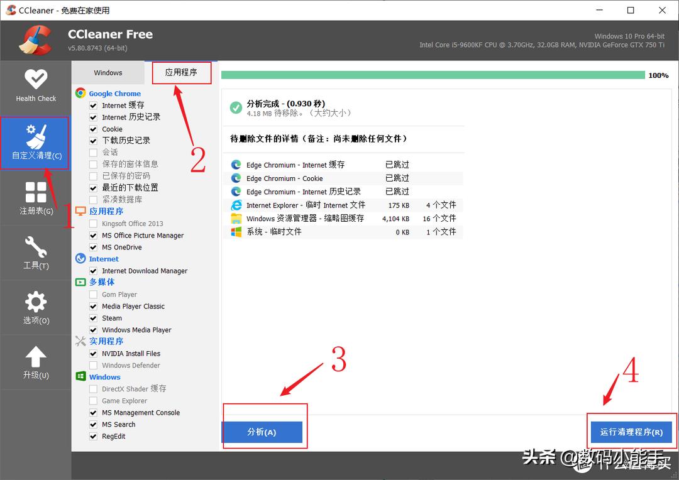Switch to the Windows tab
The width and height of the screenshot is (679, 480).
(108, 72)
